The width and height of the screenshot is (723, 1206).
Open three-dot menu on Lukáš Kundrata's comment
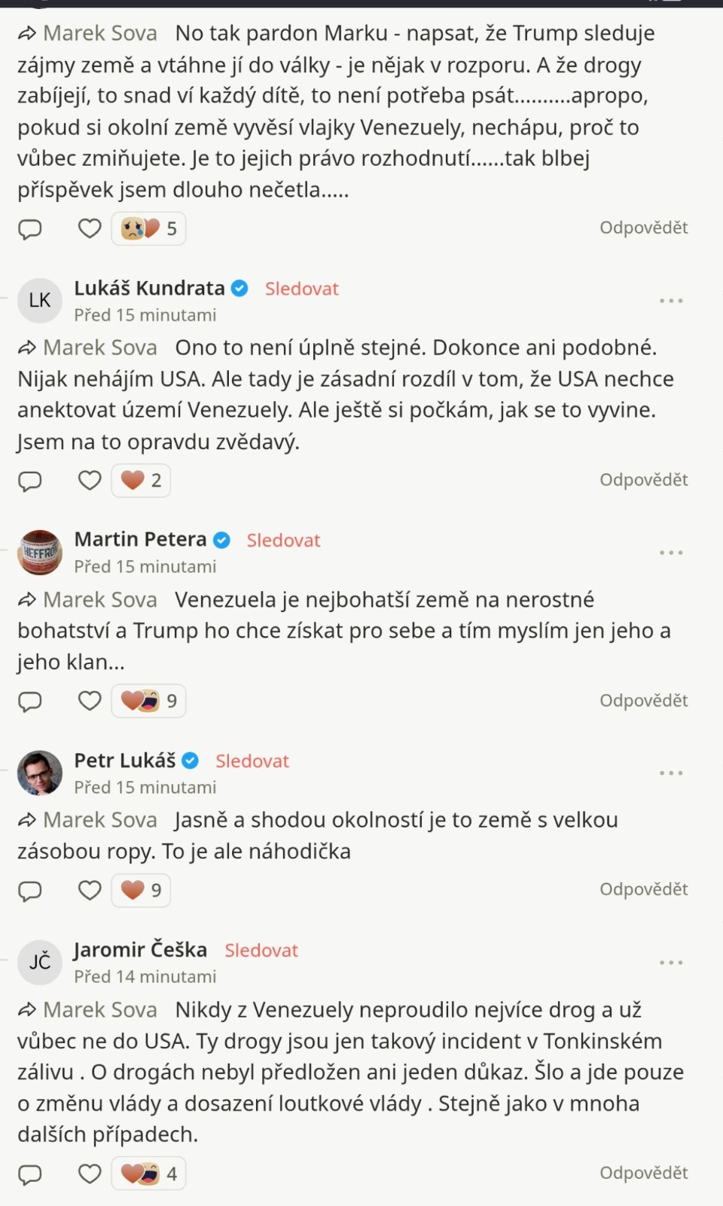click(670, 301)
